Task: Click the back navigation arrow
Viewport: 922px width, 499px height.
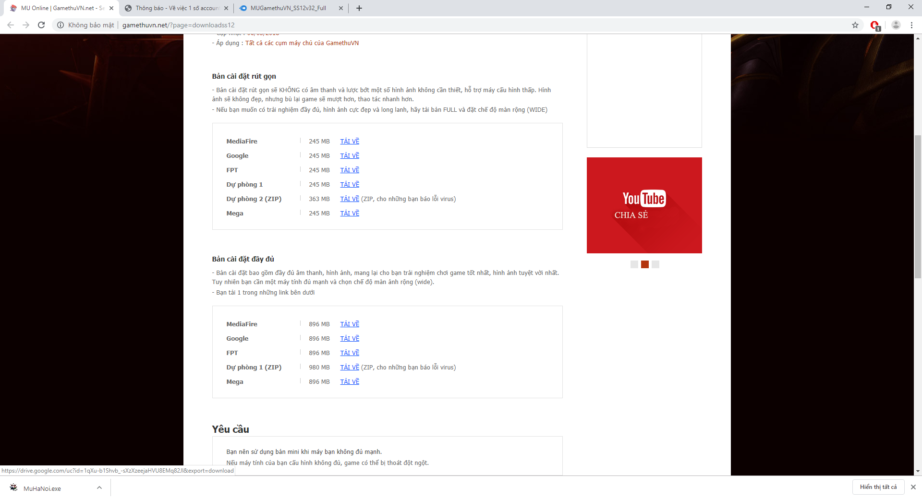Action: (x=11, y=25)
